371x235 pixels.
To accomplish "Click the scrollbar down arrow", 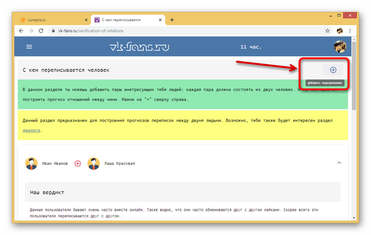I will [x=354, y=218].
